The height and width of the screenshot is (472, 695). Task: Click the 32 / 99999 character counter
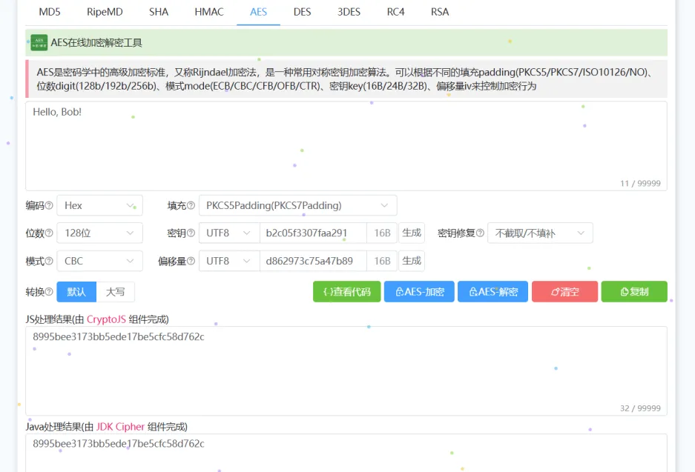[x=640, y=408]
